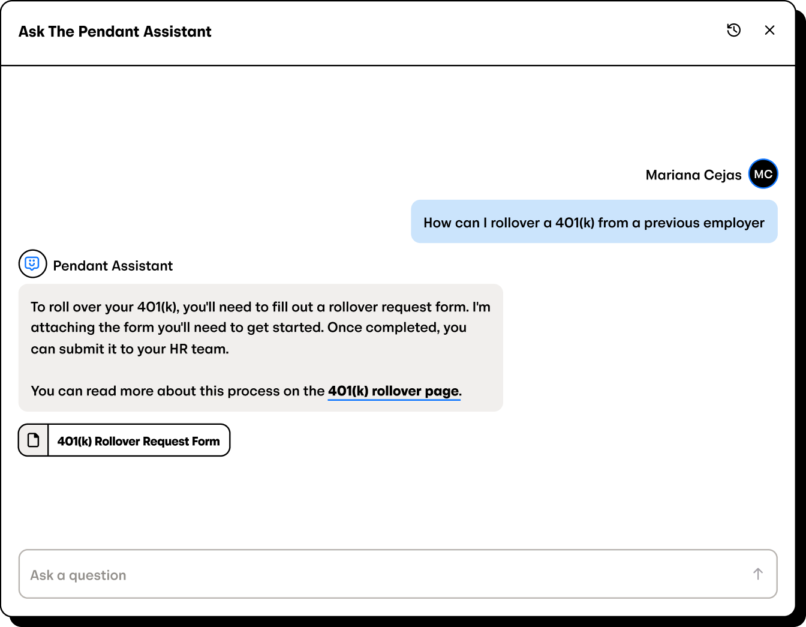
Task: Open the 401(k) Rollover Request Form attachment
Action: point(124,440)
